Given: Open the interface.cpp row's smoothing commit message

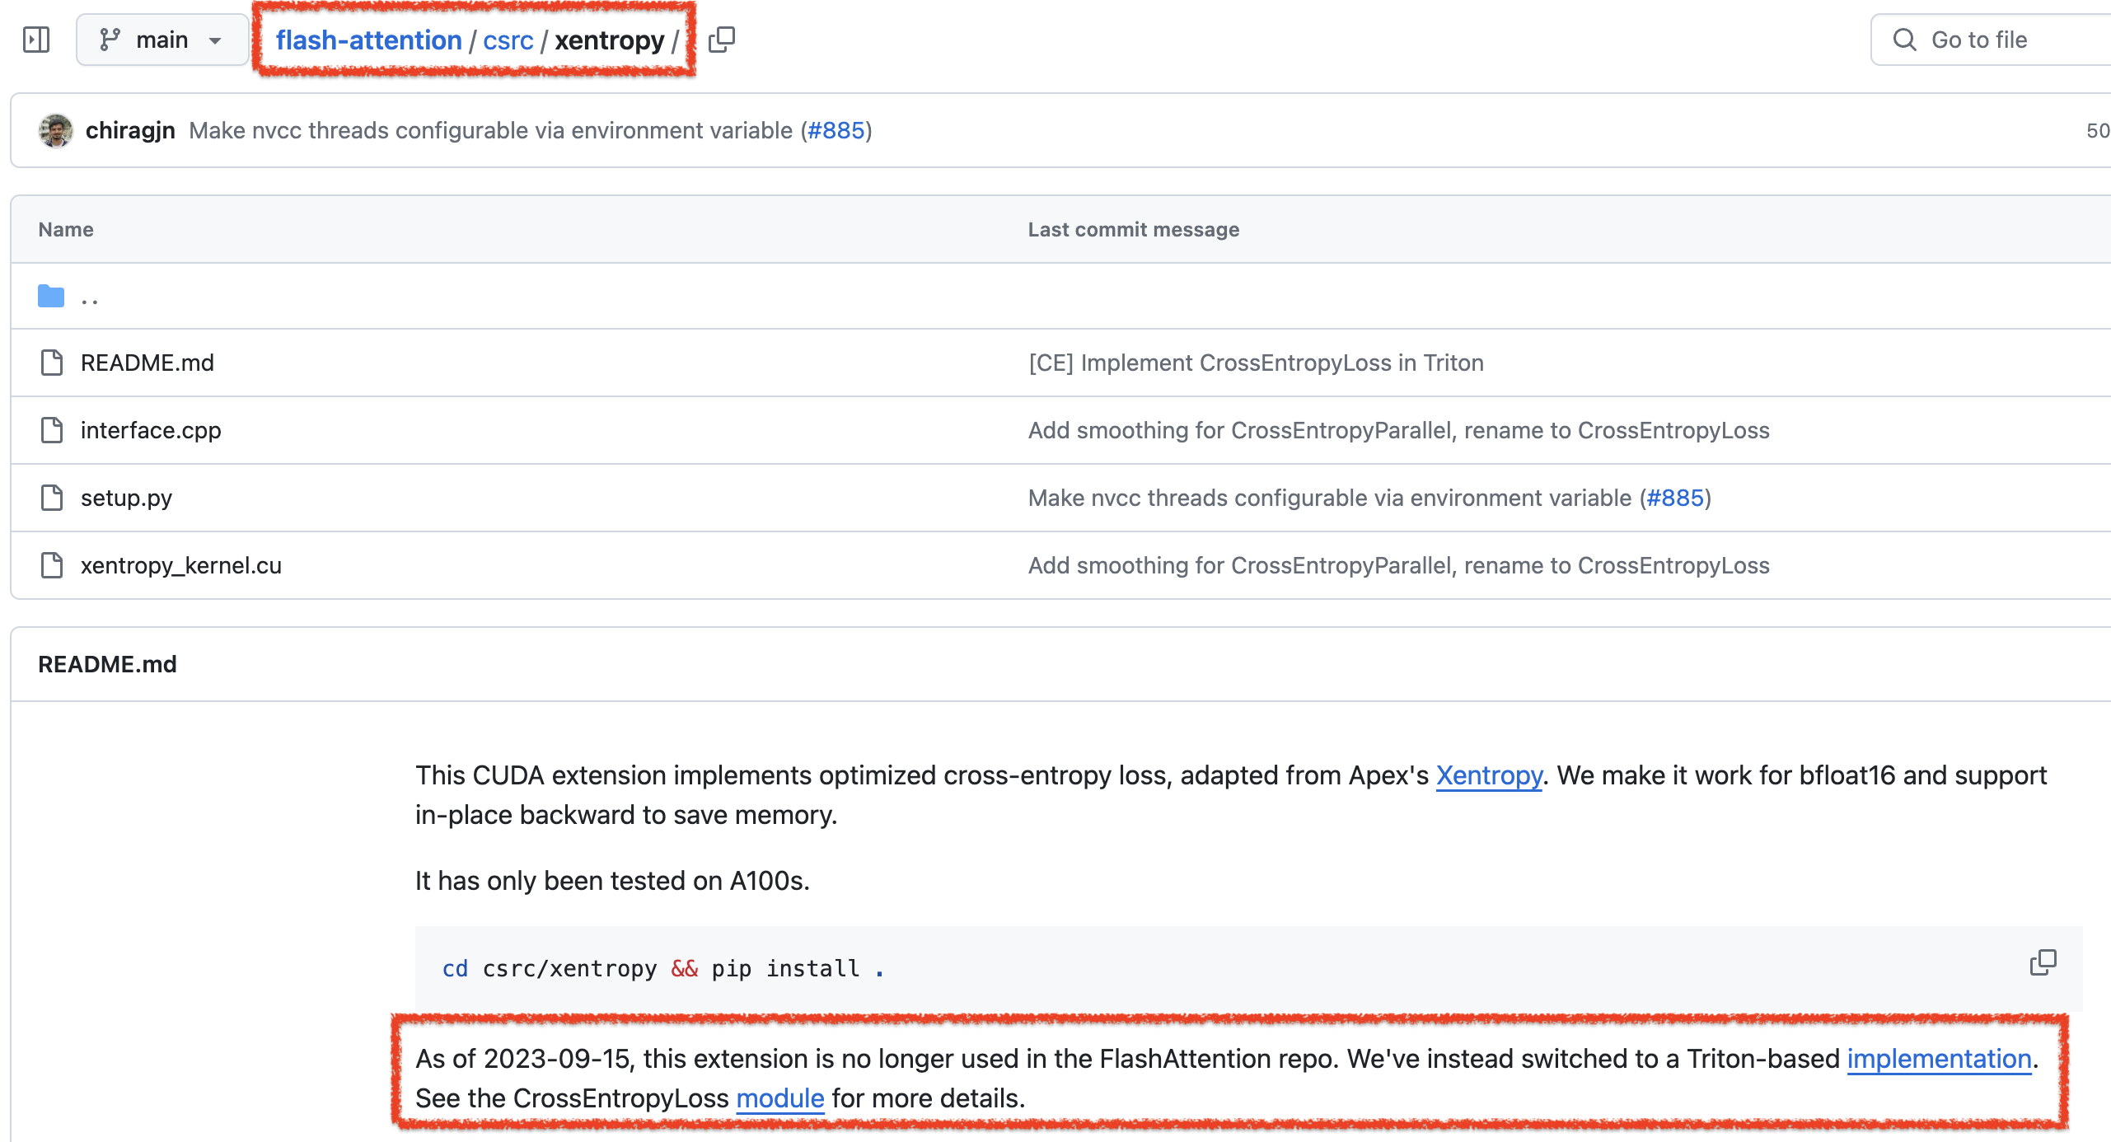Looking at the screenshot, I should [1398, 430].
